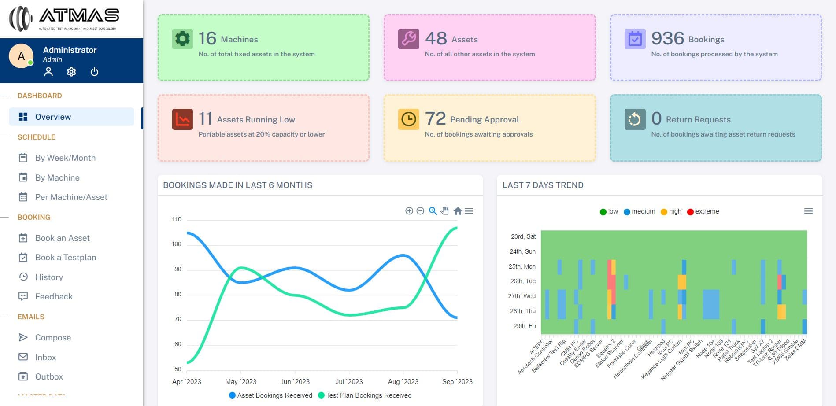
Task: Click the high legend color marker
Action: (x=664, y=212)
